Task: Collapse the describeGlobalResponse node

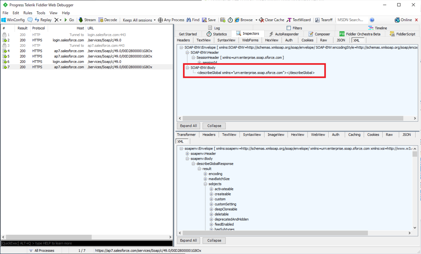Action: 193,164
